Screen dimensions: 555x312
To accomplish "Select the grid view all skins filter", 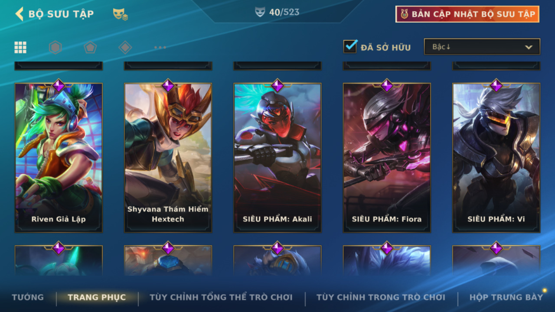I will click(20, 47).
